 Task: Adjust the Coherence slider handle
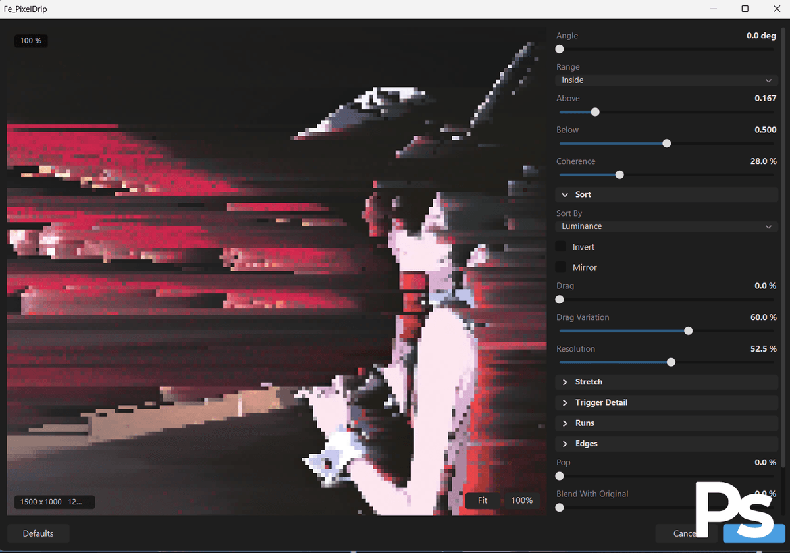pyautogui.click(x=619, y=175)
